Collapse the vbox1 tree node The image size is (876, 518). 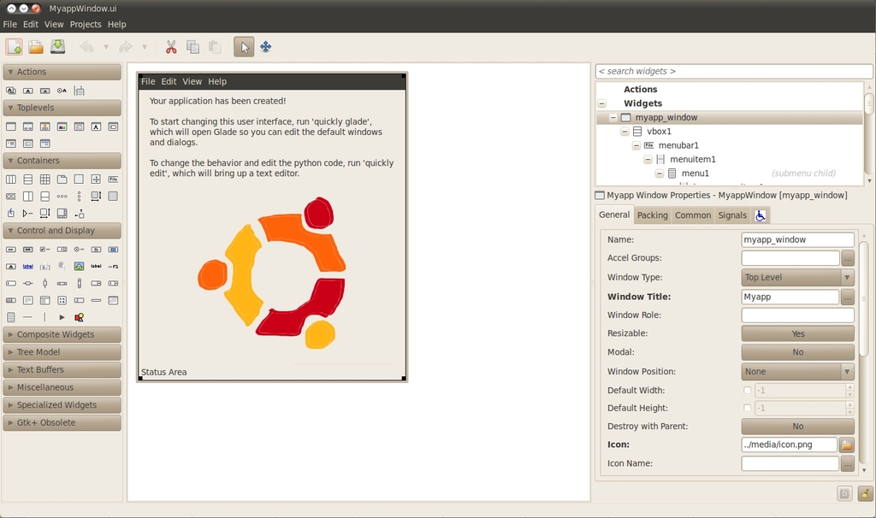[x=624, y=132]
